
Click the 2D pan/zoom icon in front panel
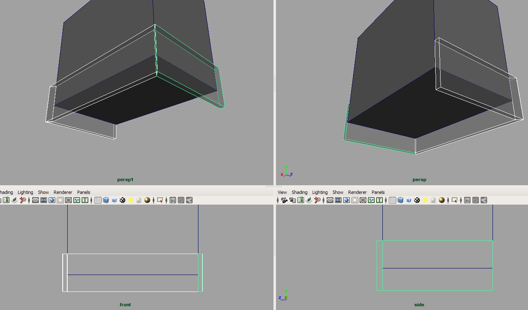[x=23, y=200]
